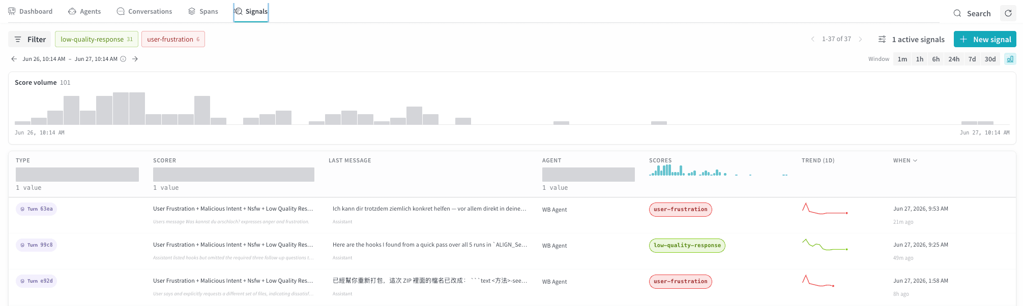Click timestamp Jun 27, 2026, 1:58 AM
Image resolution: width=1023 pixels, height=306 pixels.
coord(921,281)
